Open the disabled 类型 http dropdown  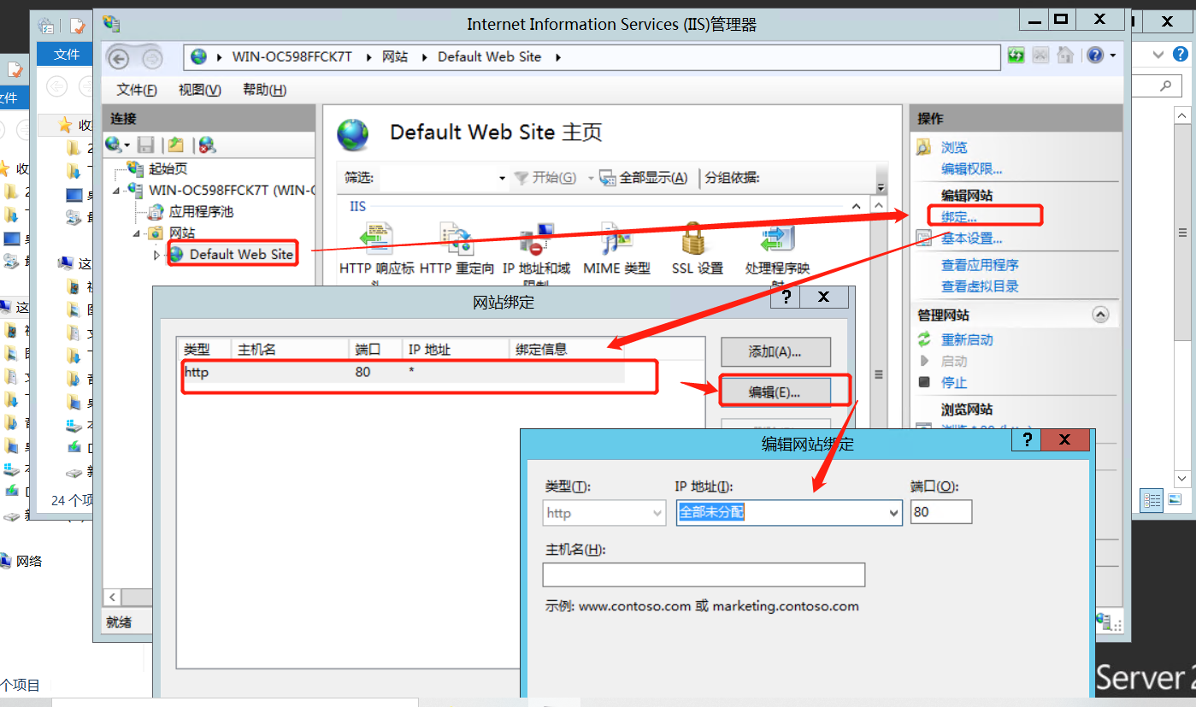(657, 513)
